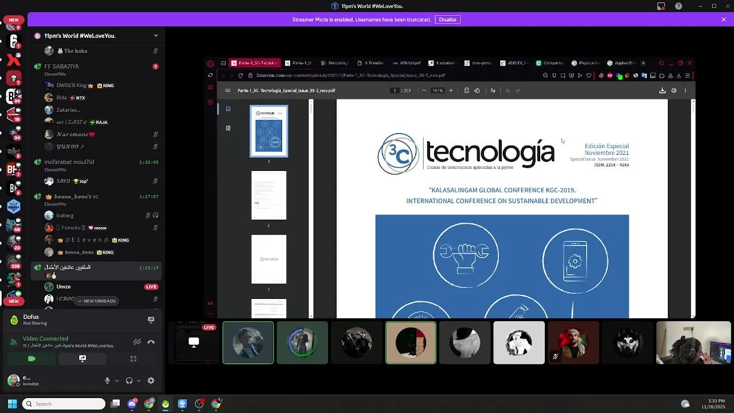The width and height of the screenshot is (734, 413).
Task: Open the PDF annotation draw tool
Action: coord(493,91)
